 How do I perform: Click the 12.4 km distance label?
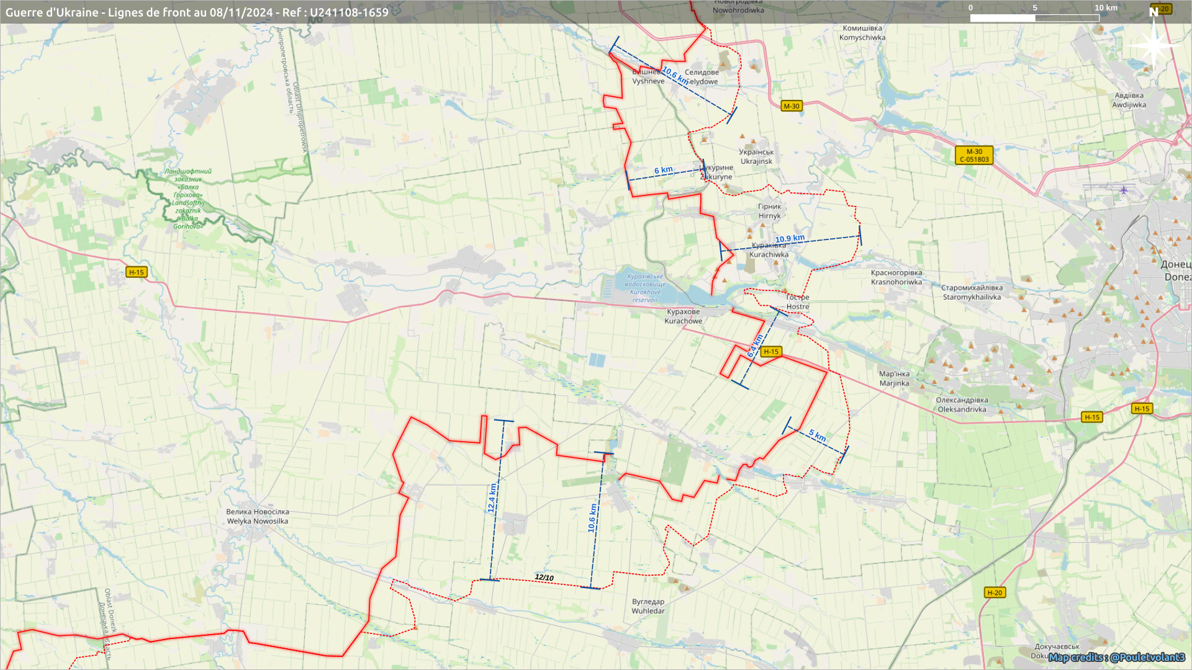point(492,498)
